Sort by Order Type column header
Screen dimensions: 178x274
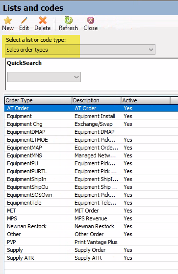38,100
